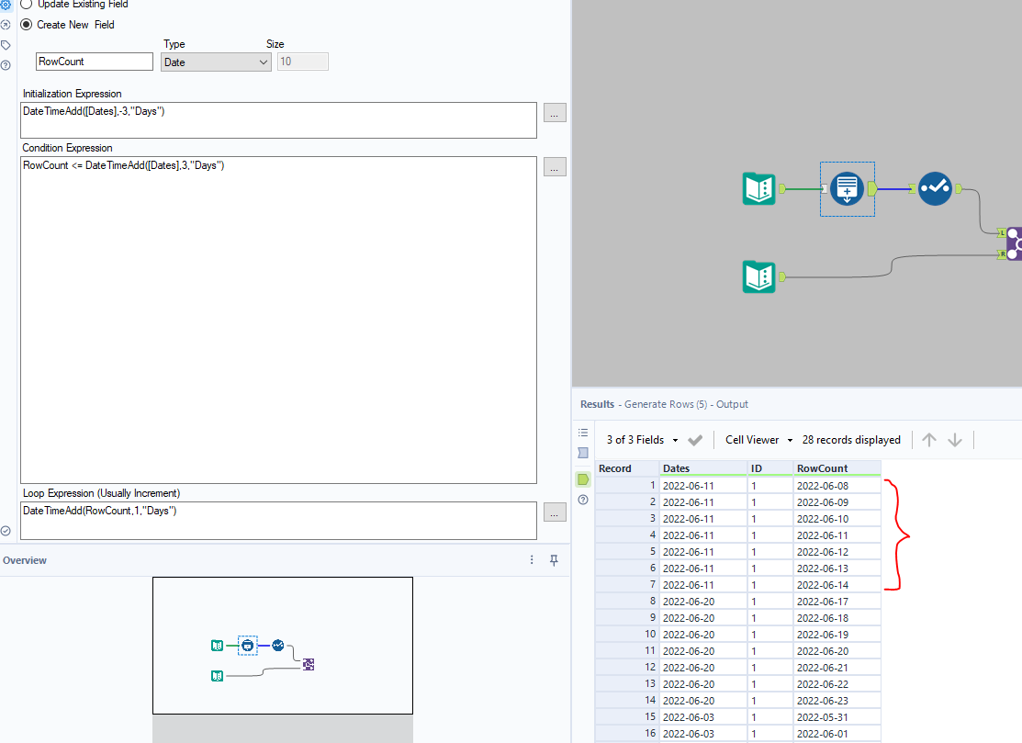Select the Generate Rows tool on the canvas
Viewport: 1022px width, 743px height.
click(846, 188)
